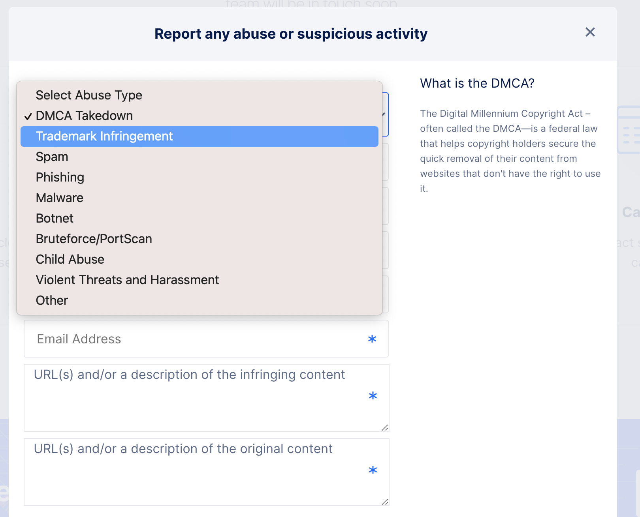The image size is (640, 517).
Task: Click the abuse type dropdown arrow
Action: pos(384,114)
